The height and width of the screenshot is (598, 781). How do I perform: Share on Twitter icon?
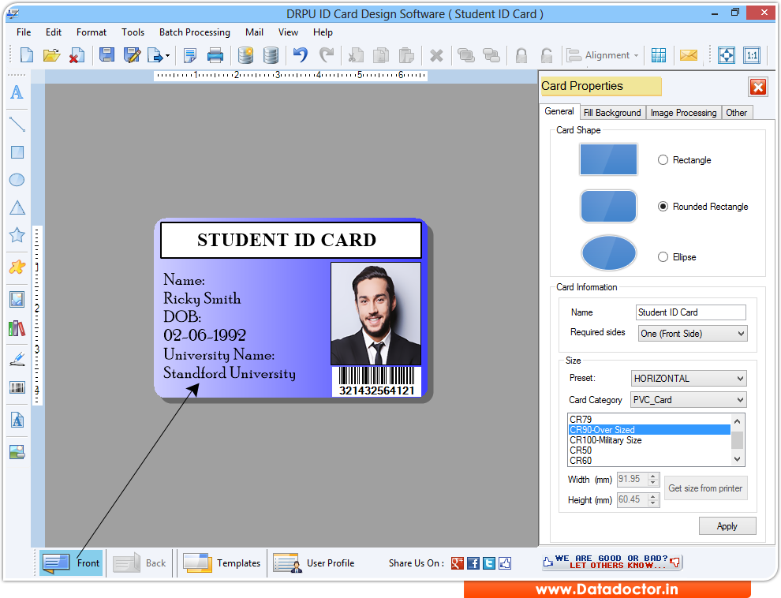pos(489,563)
